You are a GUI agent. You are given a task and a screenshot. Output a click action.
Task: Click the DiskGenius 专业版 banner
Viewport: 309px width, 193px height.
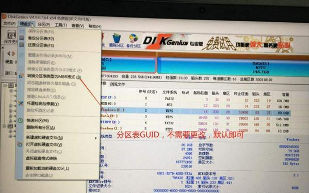[219, 43]
